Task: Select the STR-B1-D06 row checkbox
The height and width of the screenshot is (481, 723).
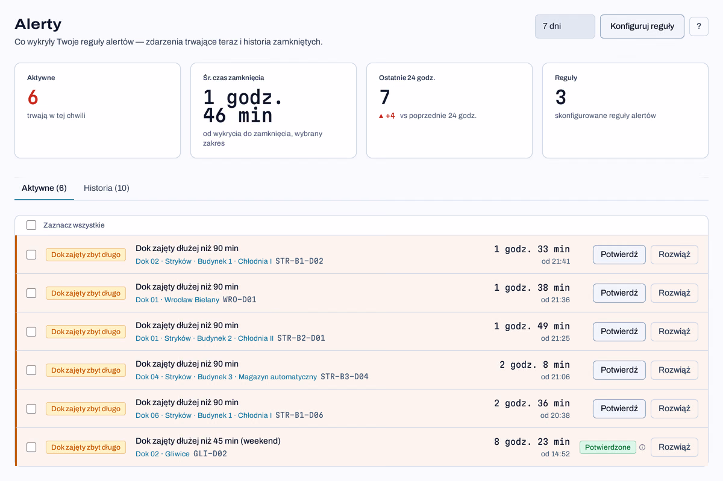Action: 31,409
